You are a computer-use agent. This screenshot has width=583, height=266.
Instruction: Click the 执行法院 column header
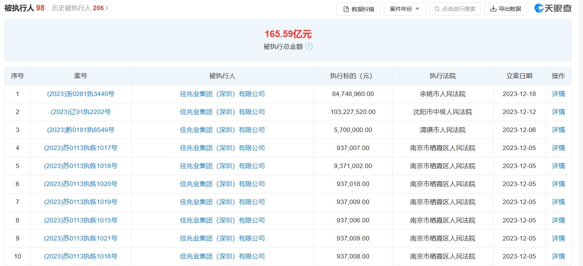(443, 76)
